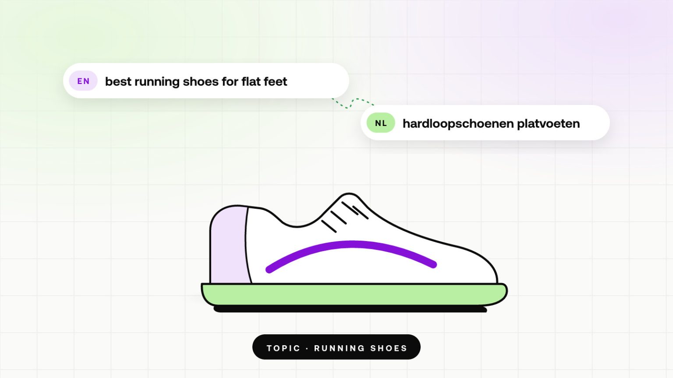Click the NL language badge
This screenshot has width=673, height=378.
click(x=381, y=123)
